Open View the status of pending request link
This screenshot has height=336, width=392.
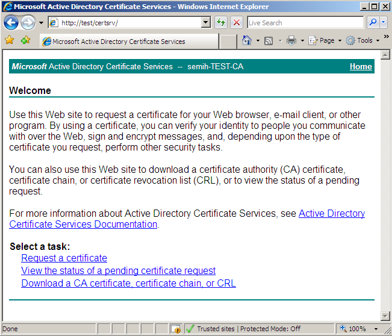(118, 270)
